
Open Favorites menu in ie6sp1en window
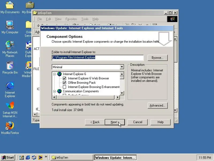tap(71, 19)
